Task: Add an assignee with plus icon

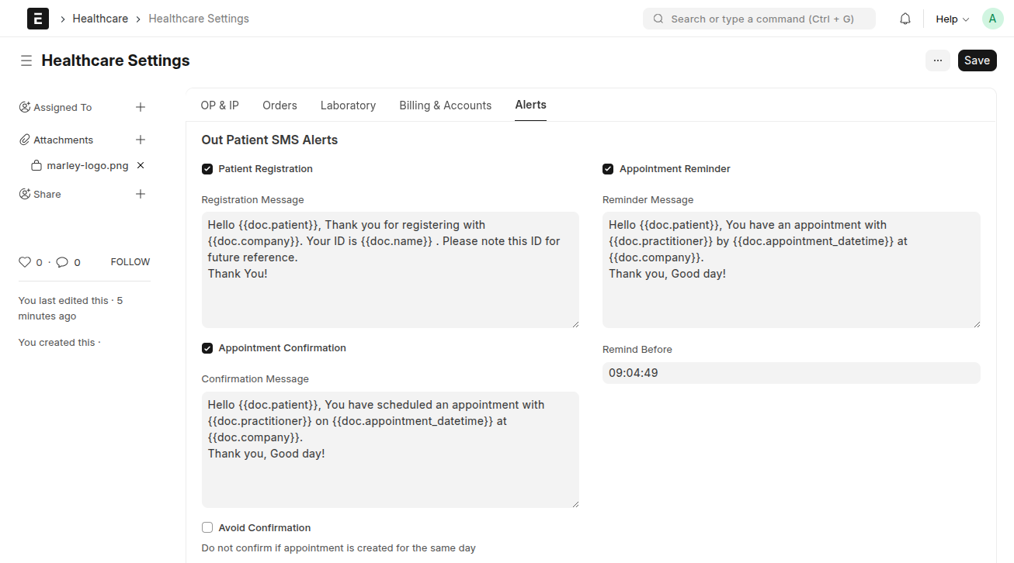Action: [141, 107]
